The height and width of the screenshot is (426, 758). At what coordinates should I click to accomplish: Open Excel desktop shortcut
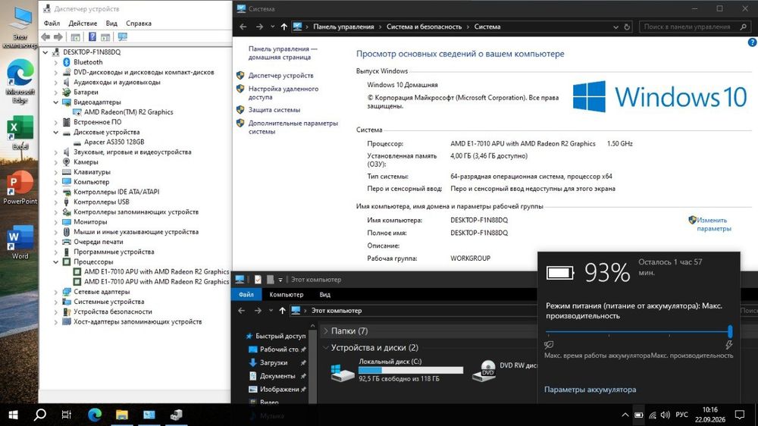(x=20, y=133)
